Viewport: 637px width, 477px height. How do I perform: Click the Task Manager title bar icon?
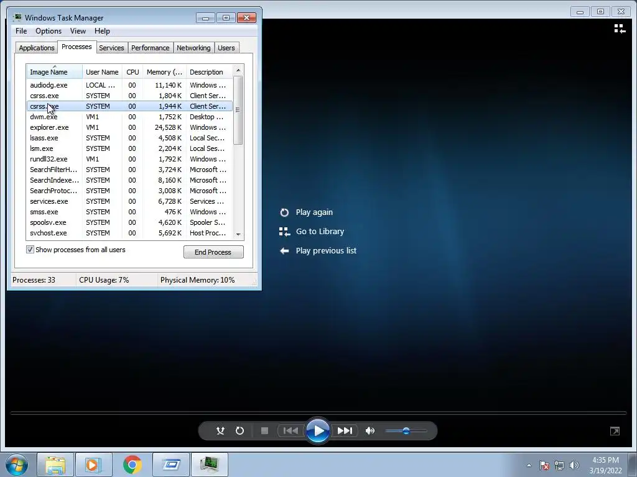17,17
